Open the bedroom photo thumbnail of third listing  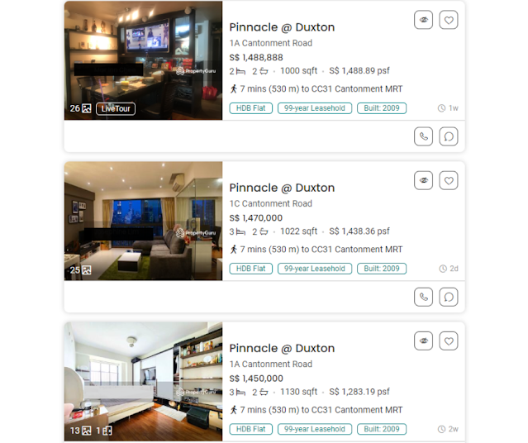(x=143, y=381)
